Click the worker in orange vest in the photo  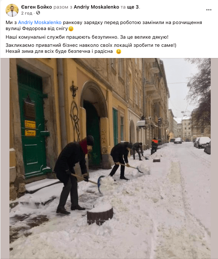154,146
